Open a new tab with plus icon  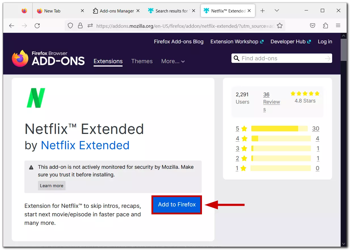(x=263, y=11)
